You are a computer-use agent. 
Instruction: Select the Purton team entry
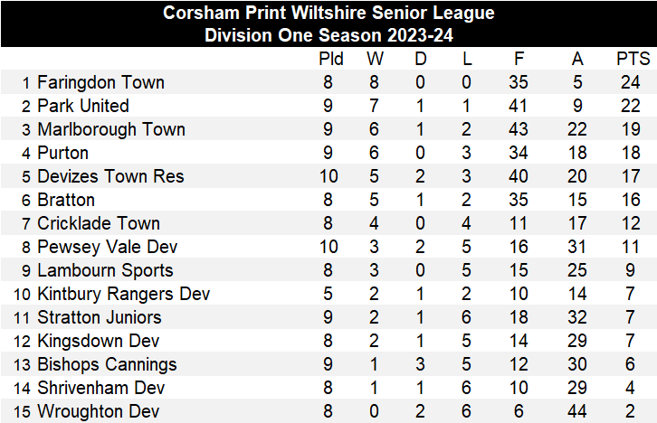(62, 153)
